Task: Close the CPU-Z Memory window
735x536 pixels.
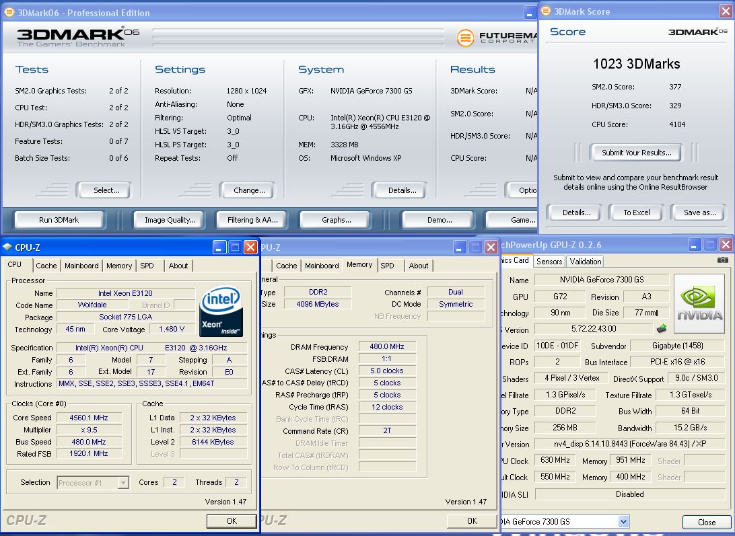Action: pyautogui.click(x=491, y=247)
